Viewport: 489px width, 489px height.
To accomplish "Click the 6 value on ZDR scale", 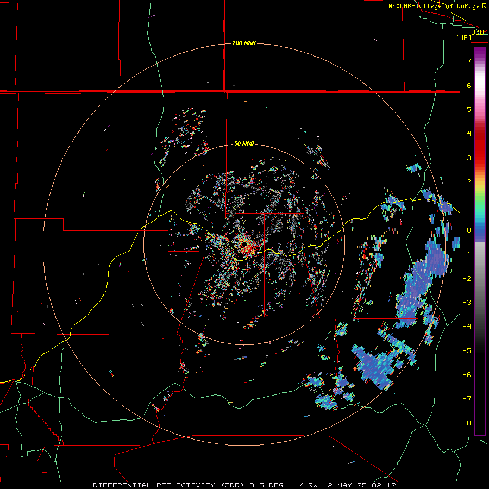I will [469, 85].
